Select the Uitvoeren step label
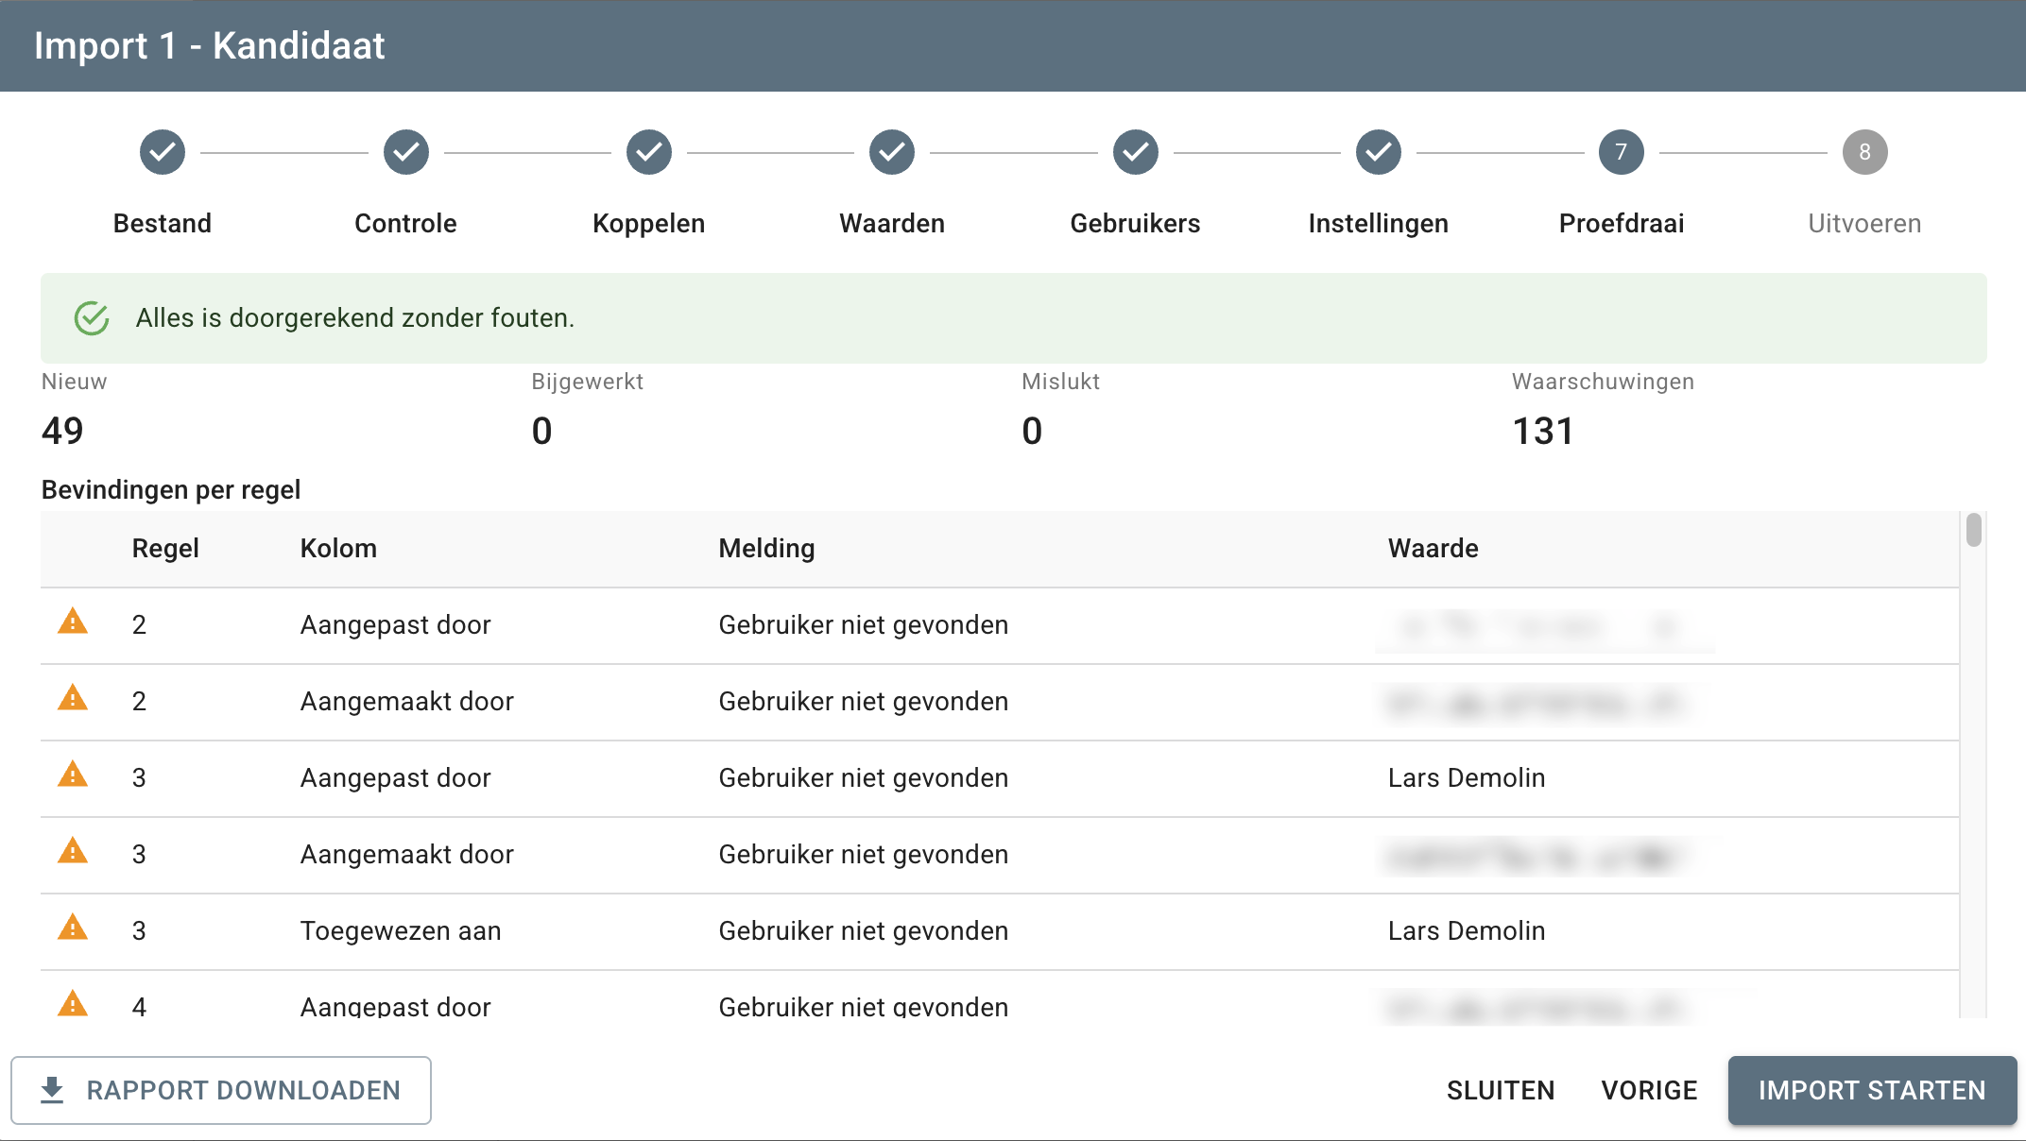The image size is (2026, 1141). pyautogui.click(x=1864, y=224)
